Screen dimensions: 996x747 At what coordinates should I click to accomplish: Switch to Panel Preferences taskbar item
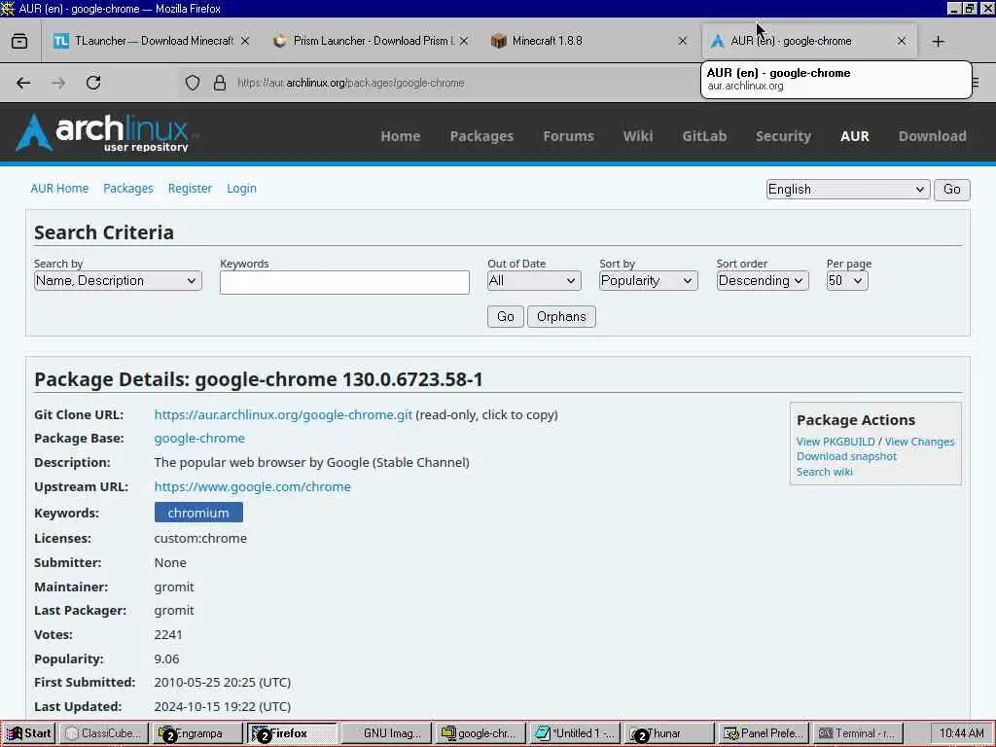point(763,733)
